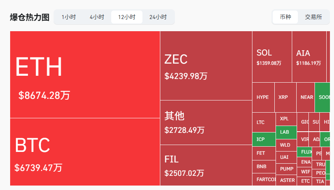Open the AIA heatmap tile
Screen dimensions: 334x190
coord(309,57)
